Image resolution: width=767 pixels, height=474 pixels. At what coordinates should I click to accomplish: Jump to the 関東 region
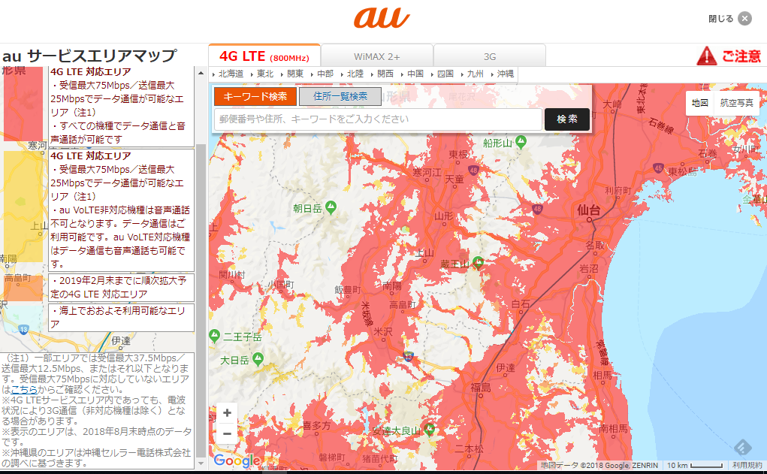coord(295,74)
